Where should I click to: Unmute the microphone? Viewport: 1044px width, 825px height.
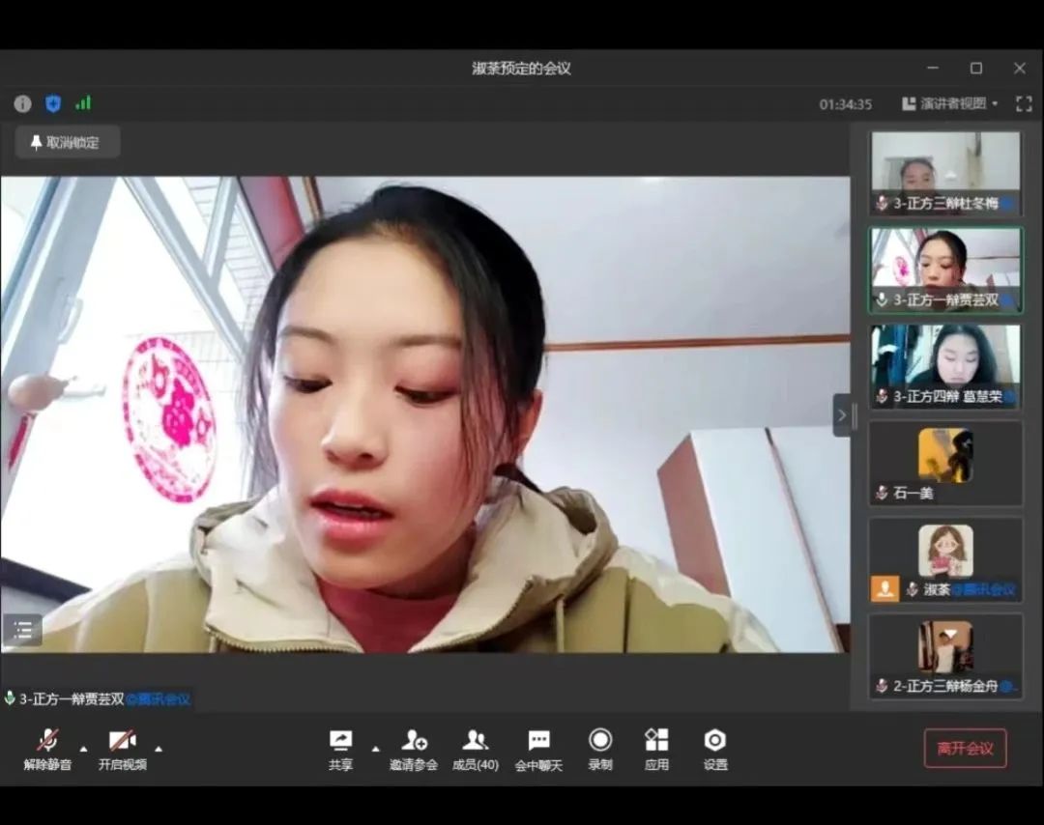pos(47,750)
